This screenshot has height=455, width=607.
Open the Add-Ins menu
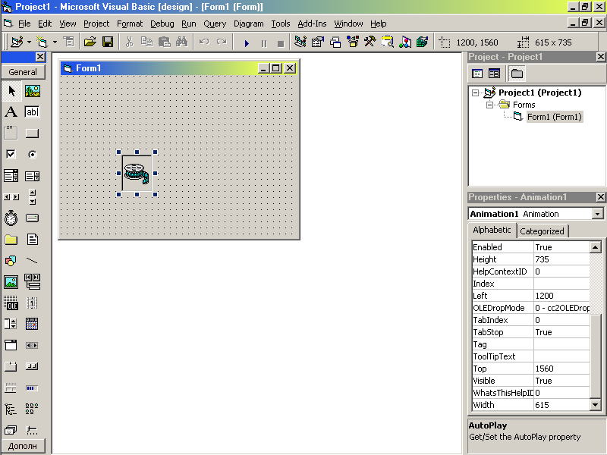click(312, 24)
